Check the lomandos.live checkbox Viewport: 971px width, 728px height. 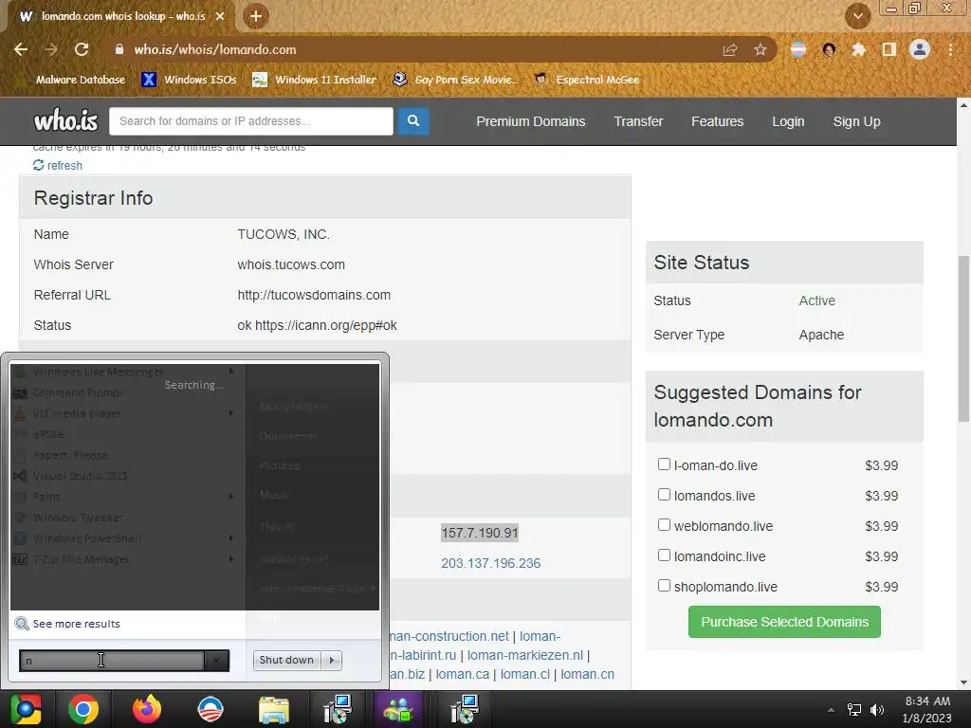(x=664, y=495)
